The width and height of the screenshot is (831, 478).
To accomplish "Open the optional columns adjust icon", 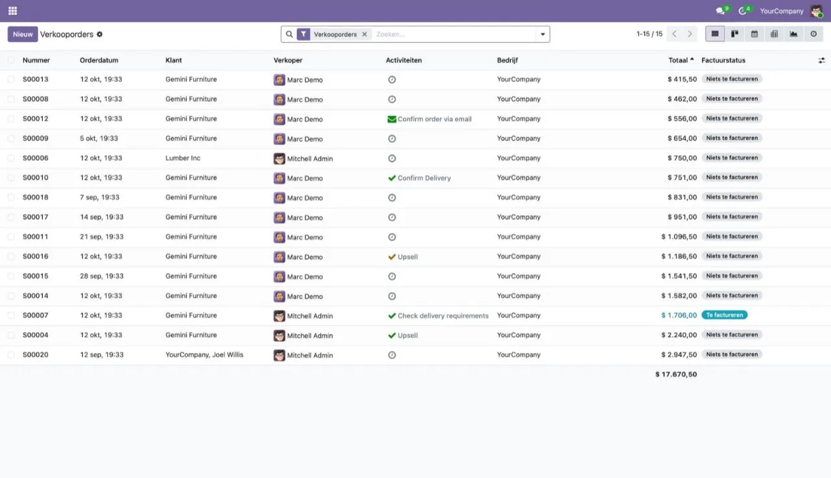I will pos(821,60).
